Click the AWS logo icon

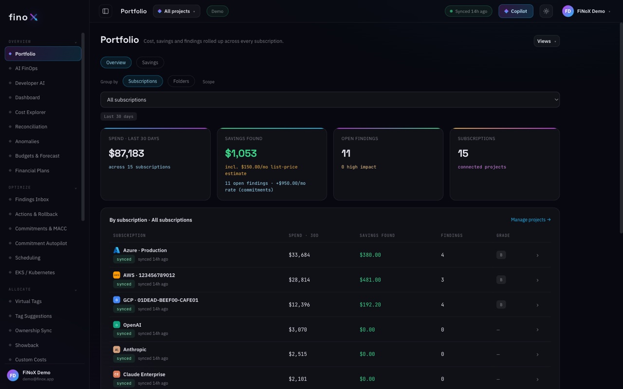[x=116, y=275]
